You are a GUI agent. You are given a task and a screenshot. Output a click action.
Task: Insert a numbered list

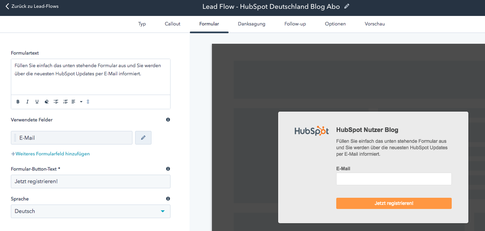pyautogui.click(x=66, y=102)
